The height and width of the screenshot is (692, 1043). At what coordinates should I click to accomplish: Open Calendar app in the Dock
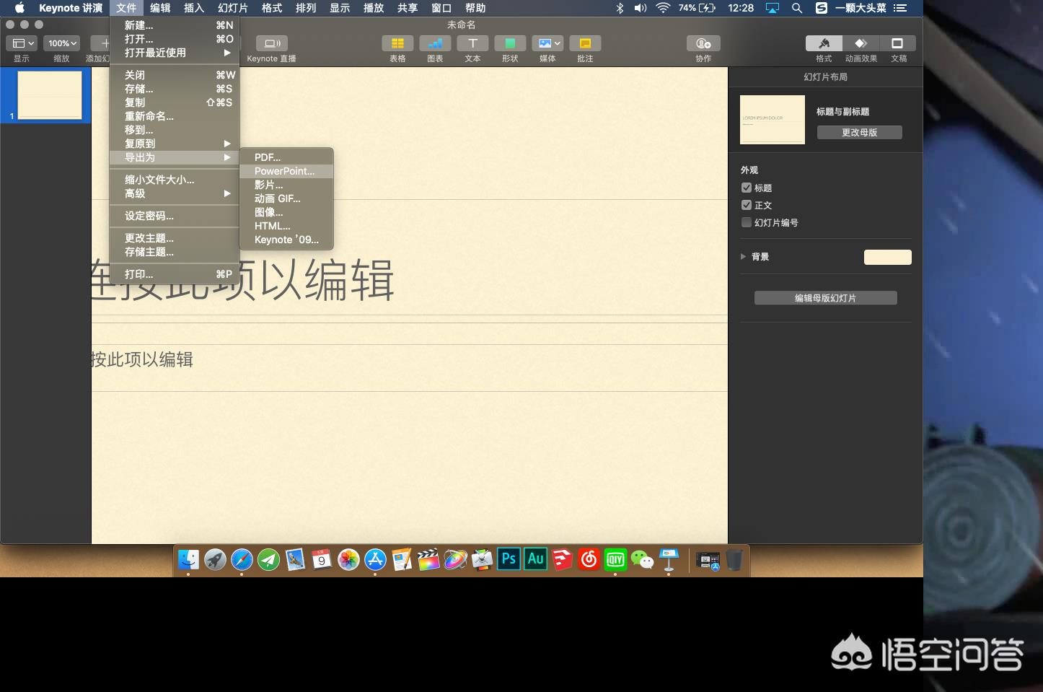(322, 559)
